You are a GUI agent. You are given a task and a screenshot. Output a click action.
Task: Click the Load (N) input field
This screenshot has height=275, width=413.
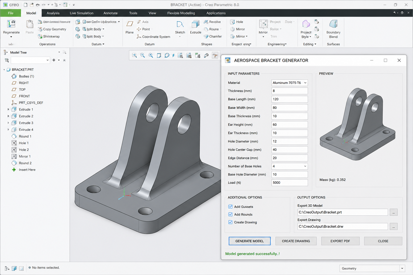pyautogui.click(x=290, y=183)
